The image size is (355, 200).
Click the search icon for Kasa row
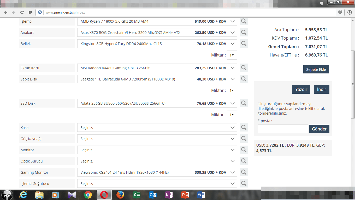pos(244,128)
